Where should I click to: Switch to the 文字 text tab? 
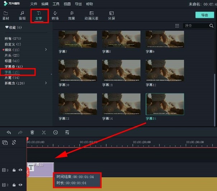click(x=38, y=16)
